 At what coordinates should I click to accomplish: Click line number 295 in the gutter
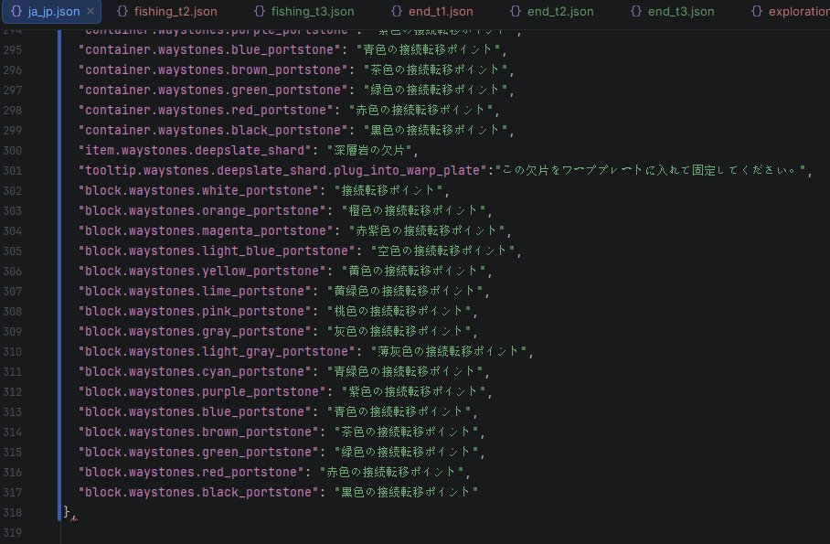(x=12, y=49)
